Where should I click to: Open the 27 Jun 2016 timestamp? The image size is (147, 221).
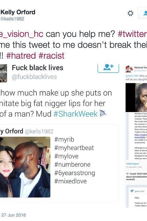(14, 215)
